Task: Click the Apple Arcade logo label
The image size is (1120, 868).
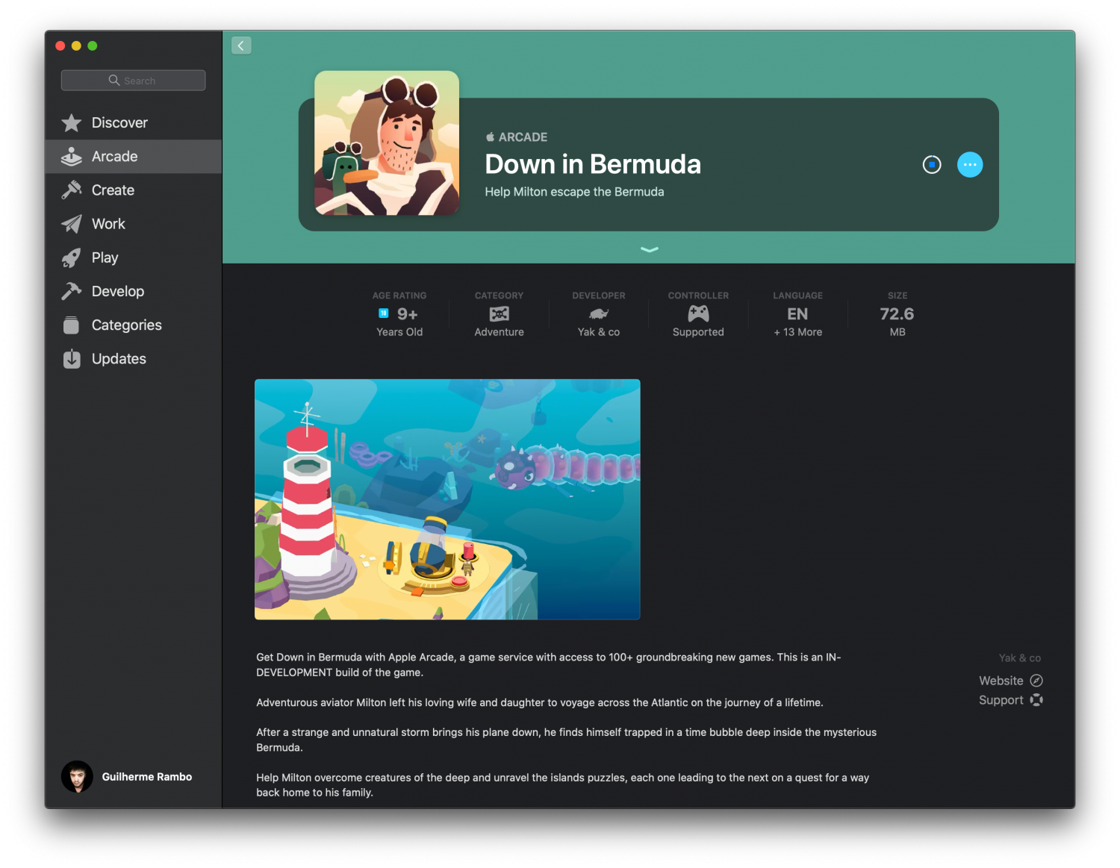Action: click(x=517, y=137)
